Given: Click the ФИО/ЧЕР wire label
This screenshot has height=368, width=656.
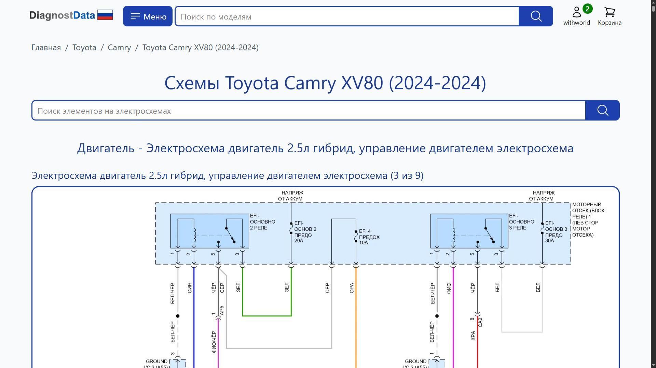Looking at the screenshot, I should click(214, 342).
